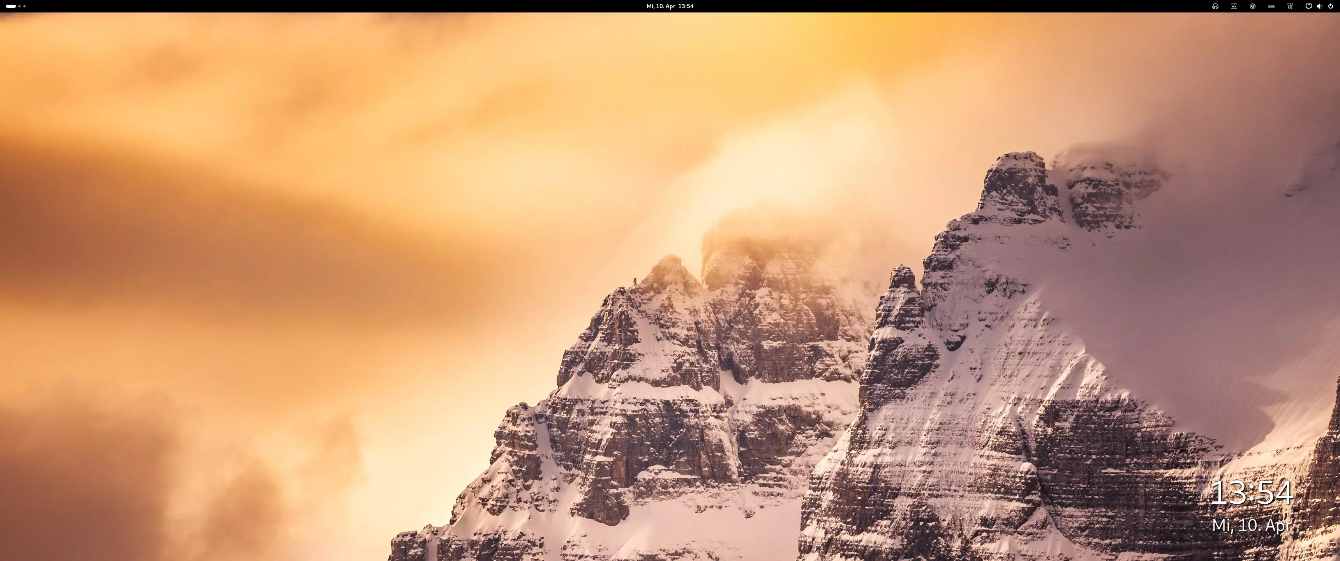This screenshot has width=1340, height=561.
Task: Open the wired network status icon
Action: [1308, 6]
